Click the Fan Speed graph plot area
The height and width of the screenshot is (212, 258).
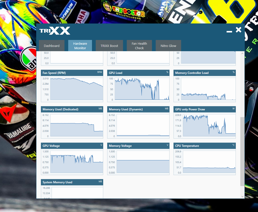tap(77, 89)
